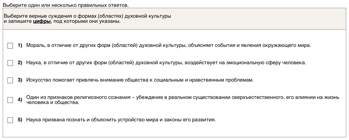This screenshot has width=349, height=140.
Task: Click the bold number "2)" label
Action: click(x=20, y=63)
